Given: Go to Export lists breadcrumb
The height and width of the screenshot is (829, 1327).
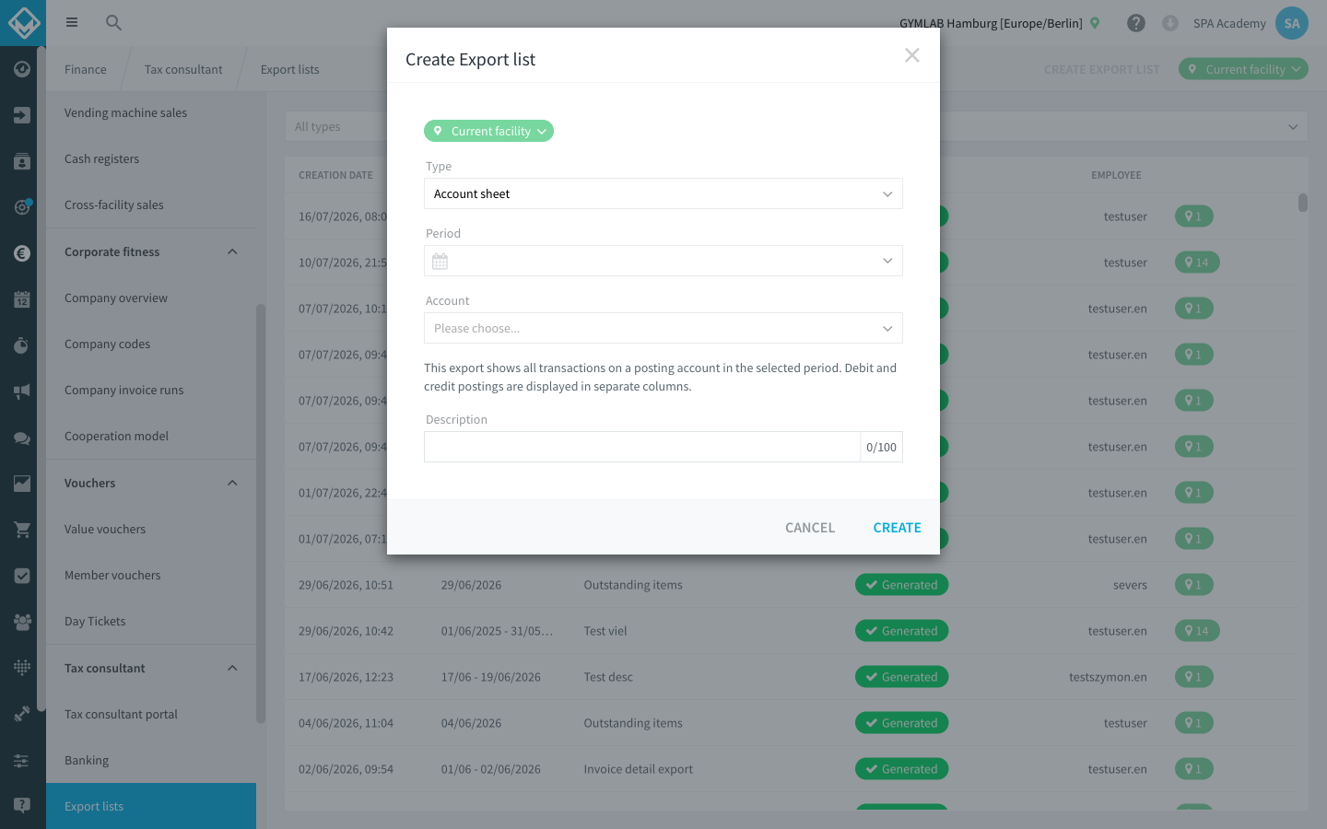Looking at the screenshot, I should 290,69.
